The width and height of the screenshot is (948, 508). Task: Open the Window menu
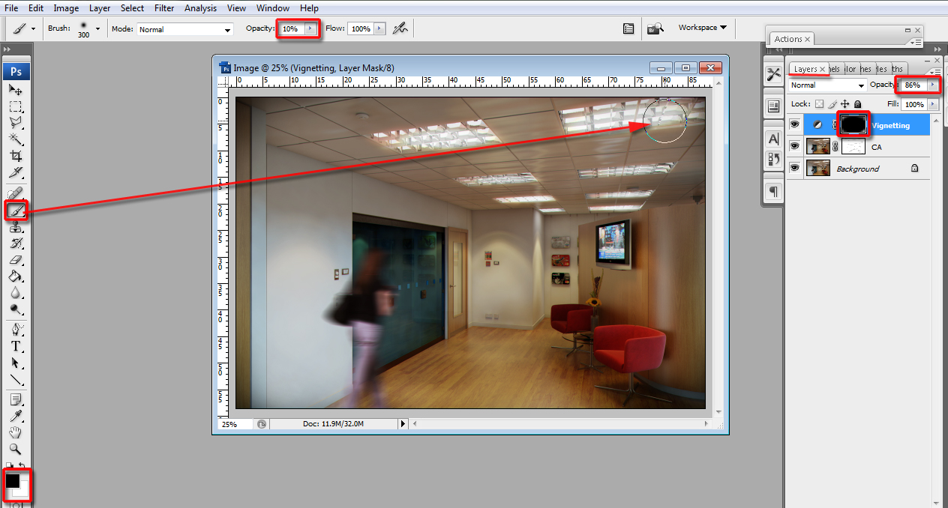pyautogui.click(x=273, y=8)
